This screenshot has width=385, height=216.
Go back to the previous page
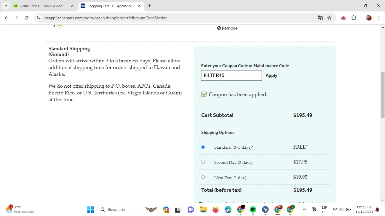[6, 18]
